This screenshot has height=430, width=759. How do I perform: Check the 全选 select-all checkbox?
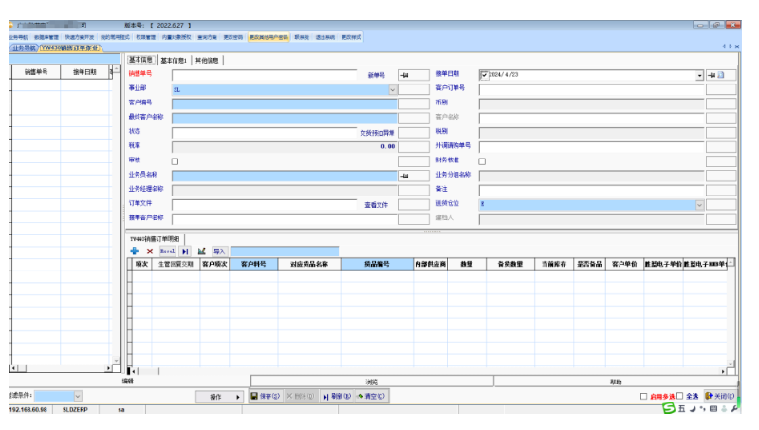pyautogui.click(x=680, y=396)
